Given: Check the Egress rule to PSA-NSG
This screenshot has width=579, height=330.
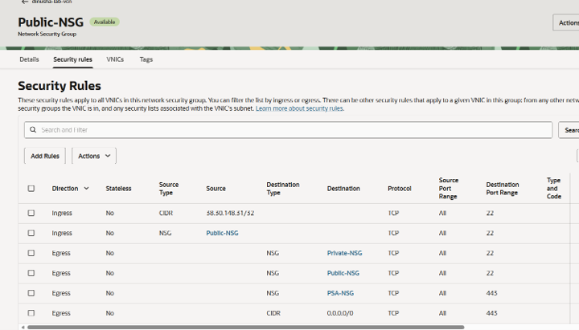Looking at the screenshot, I should [x=31, y=293].
